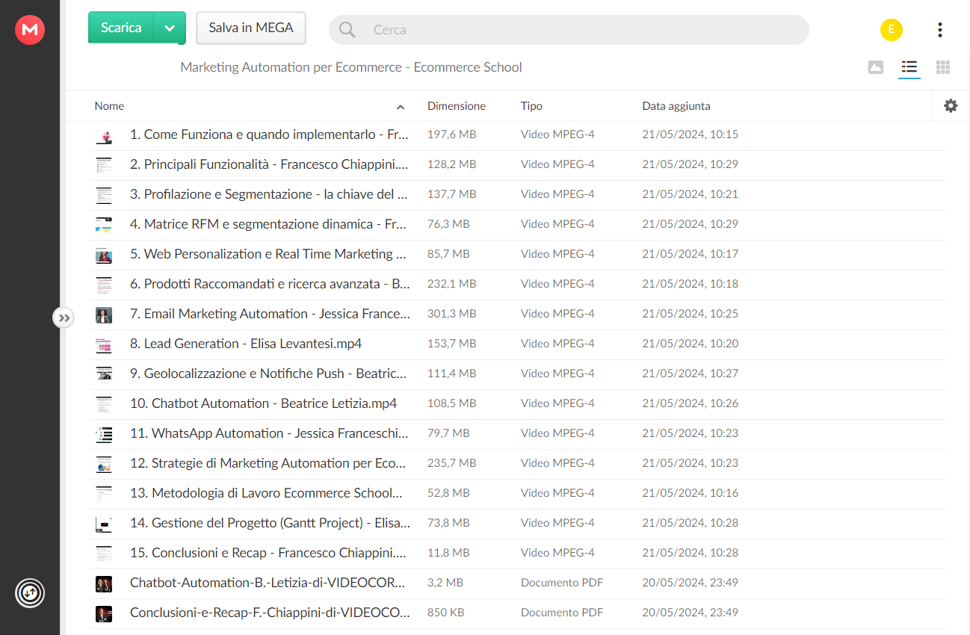Click thumbnail of 5. Web Personalization video

(104, 255)
